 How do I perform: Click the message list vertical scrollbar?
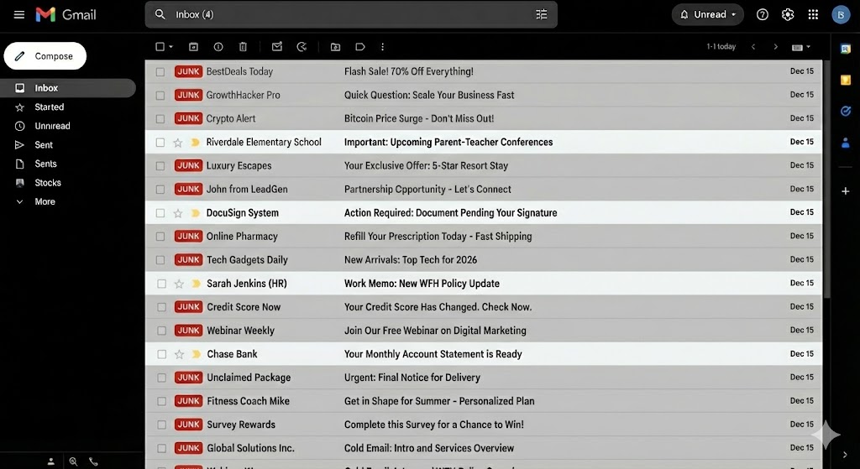(x=826, y=178)
